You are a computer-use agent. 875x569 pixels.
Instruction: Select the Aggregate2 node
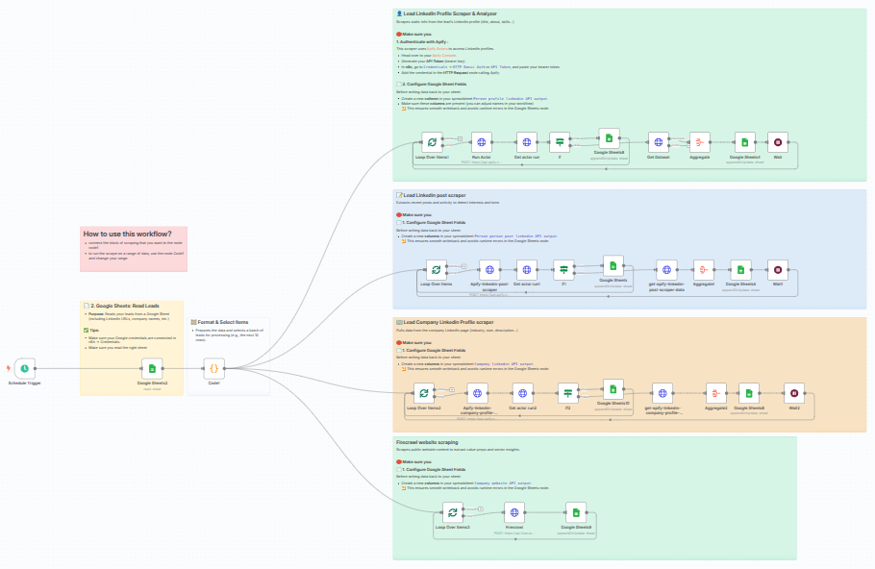(715, 393)
